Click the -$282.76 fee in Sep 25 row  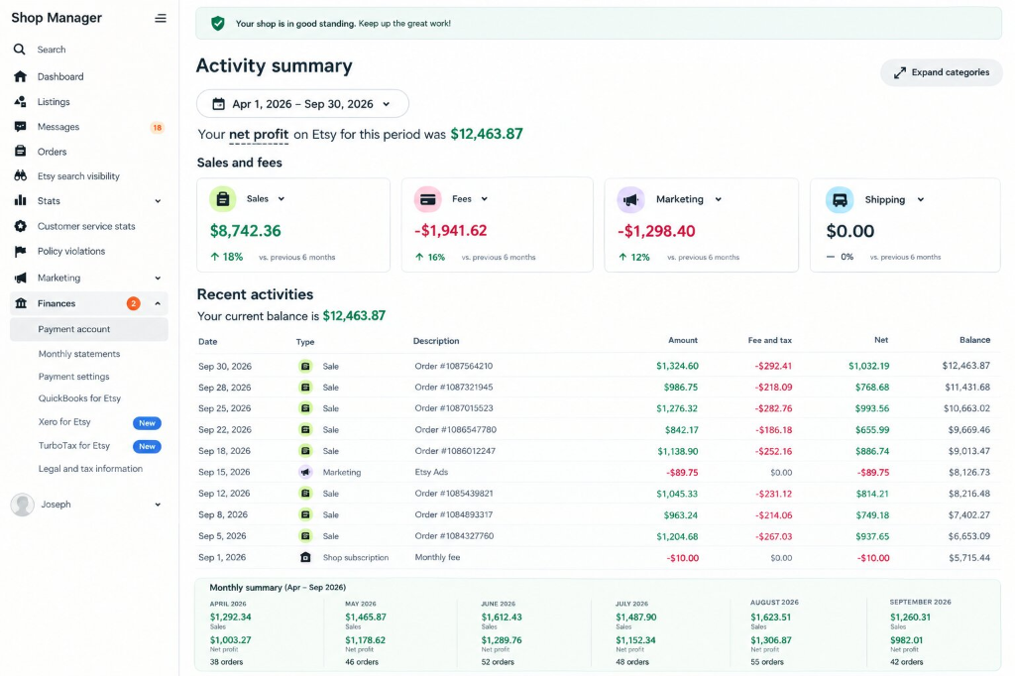(x=773, y=408)
